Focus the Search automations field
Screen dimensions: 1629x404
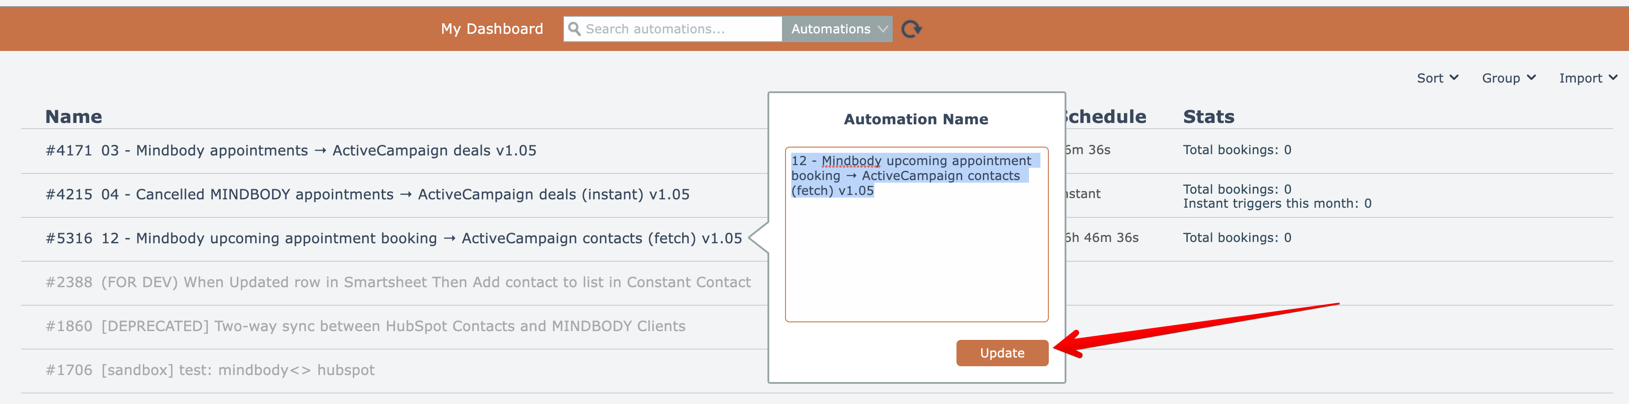(x=680, y=29)
